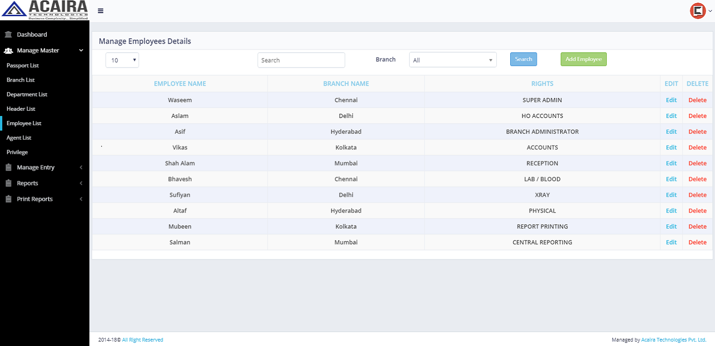Click into the Search text field
The height and width of the screenshot is (346, 715).
(x=301, y=60)
